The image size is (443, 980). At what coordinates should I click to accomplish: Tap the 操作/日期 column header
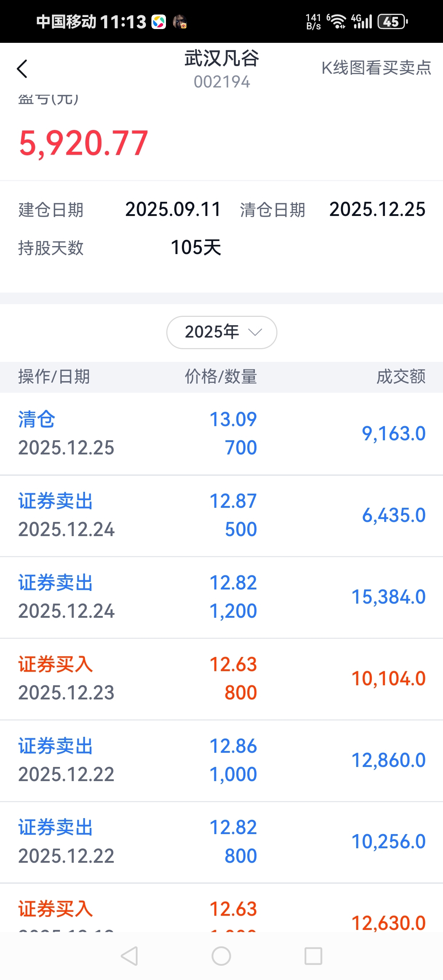pos(54,377)
